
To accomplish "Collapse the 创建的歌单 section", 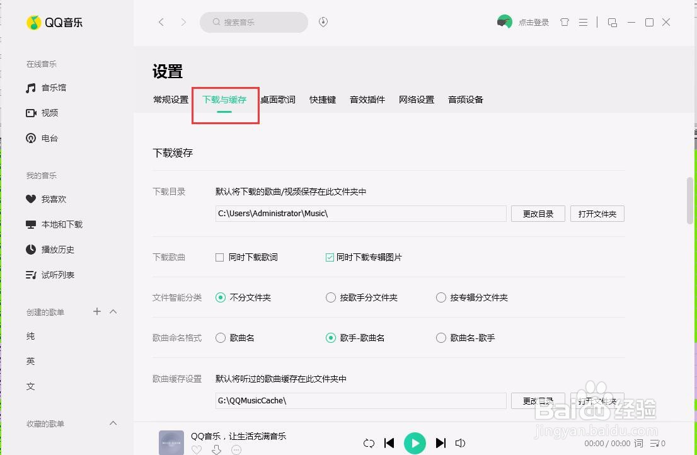I will [113, 311].
